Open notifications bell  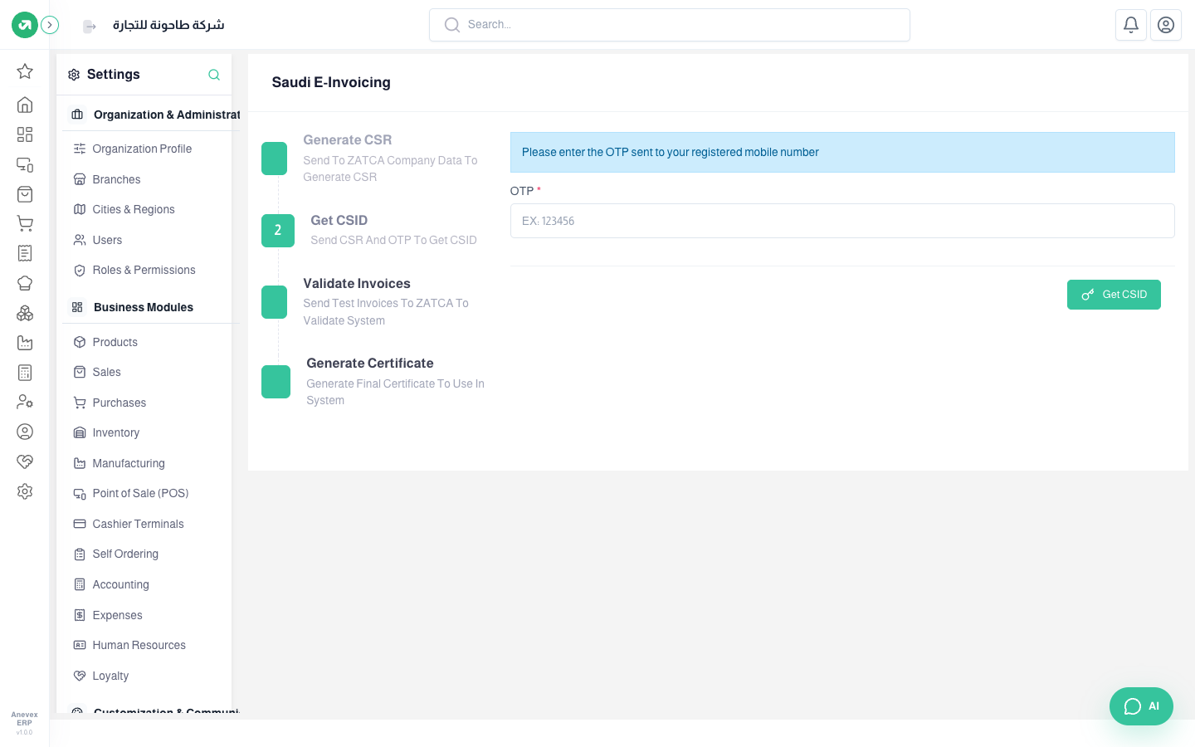pyautogui.click(x=1131, y=25)
